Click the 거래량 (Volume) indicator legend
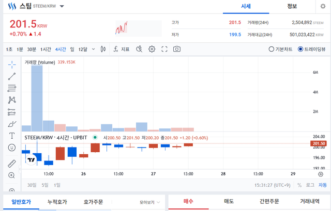 (x=40, y=62)
